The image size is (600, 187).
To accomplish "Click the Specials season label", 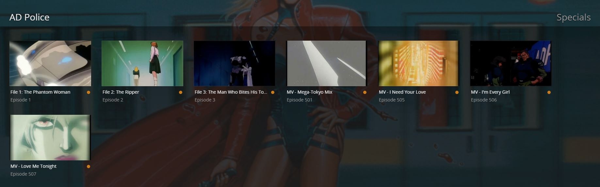I will [574, 17].
